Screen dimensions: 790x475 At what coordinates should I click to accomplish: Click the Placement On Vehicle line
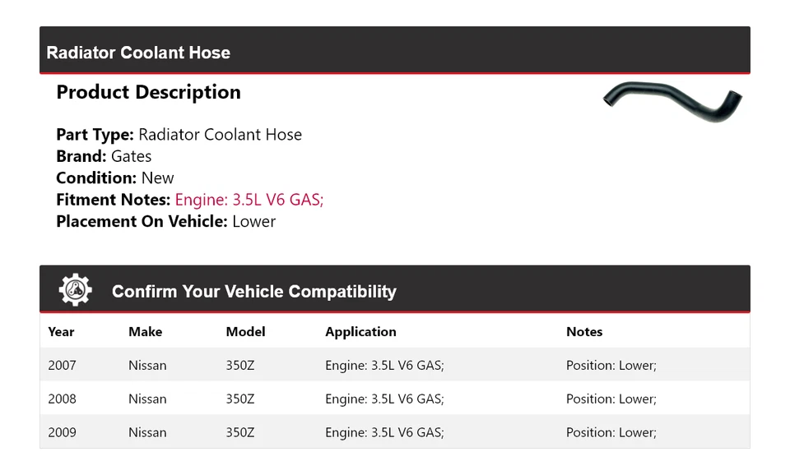165,221
